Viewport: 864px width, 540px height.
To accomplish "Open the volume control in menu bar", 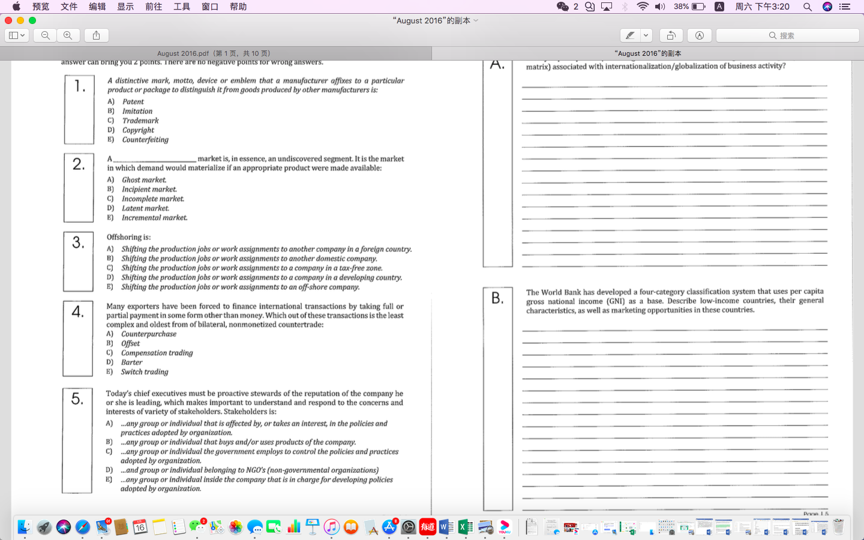I will tap(660, 7).
